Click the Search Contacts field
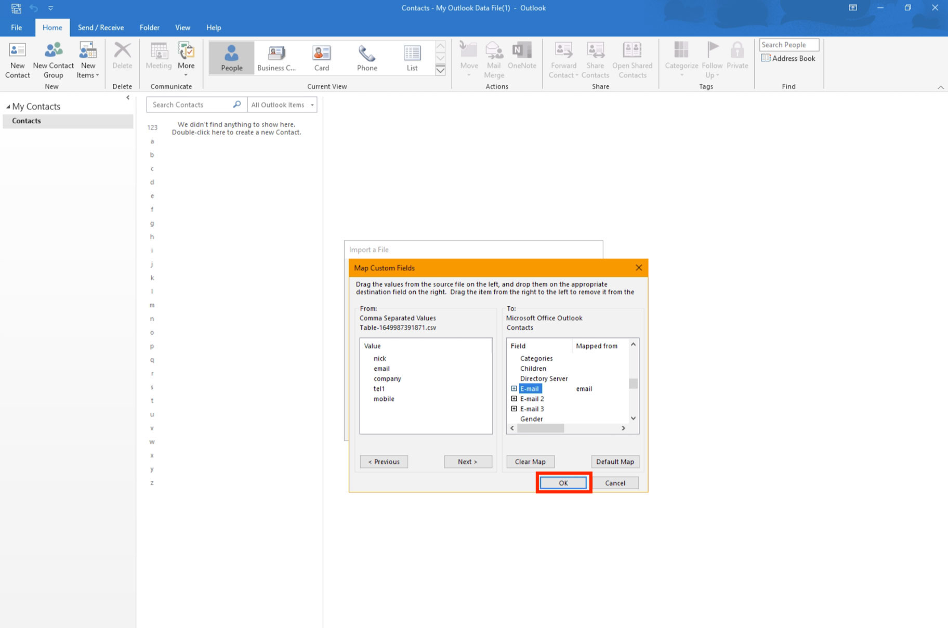The height and width of the screenshot is (628, 948). 190,105
